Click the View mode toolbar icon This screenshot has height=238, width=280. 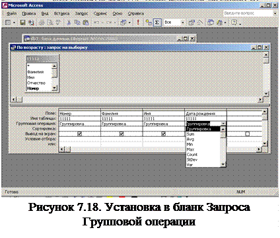coord(8,22)
